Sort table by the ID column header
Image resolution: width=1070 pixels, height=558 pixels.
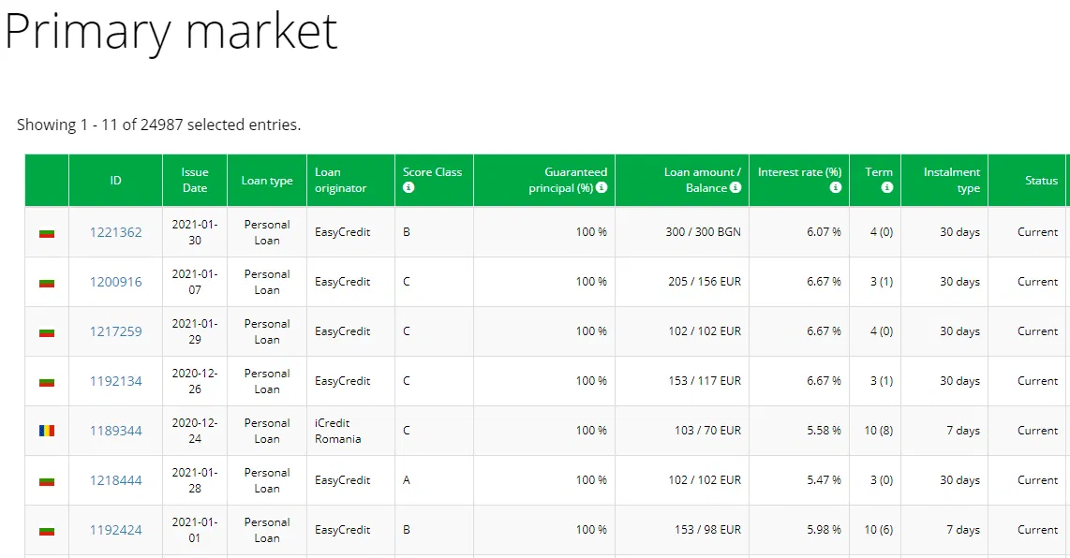tap(115, 181)
